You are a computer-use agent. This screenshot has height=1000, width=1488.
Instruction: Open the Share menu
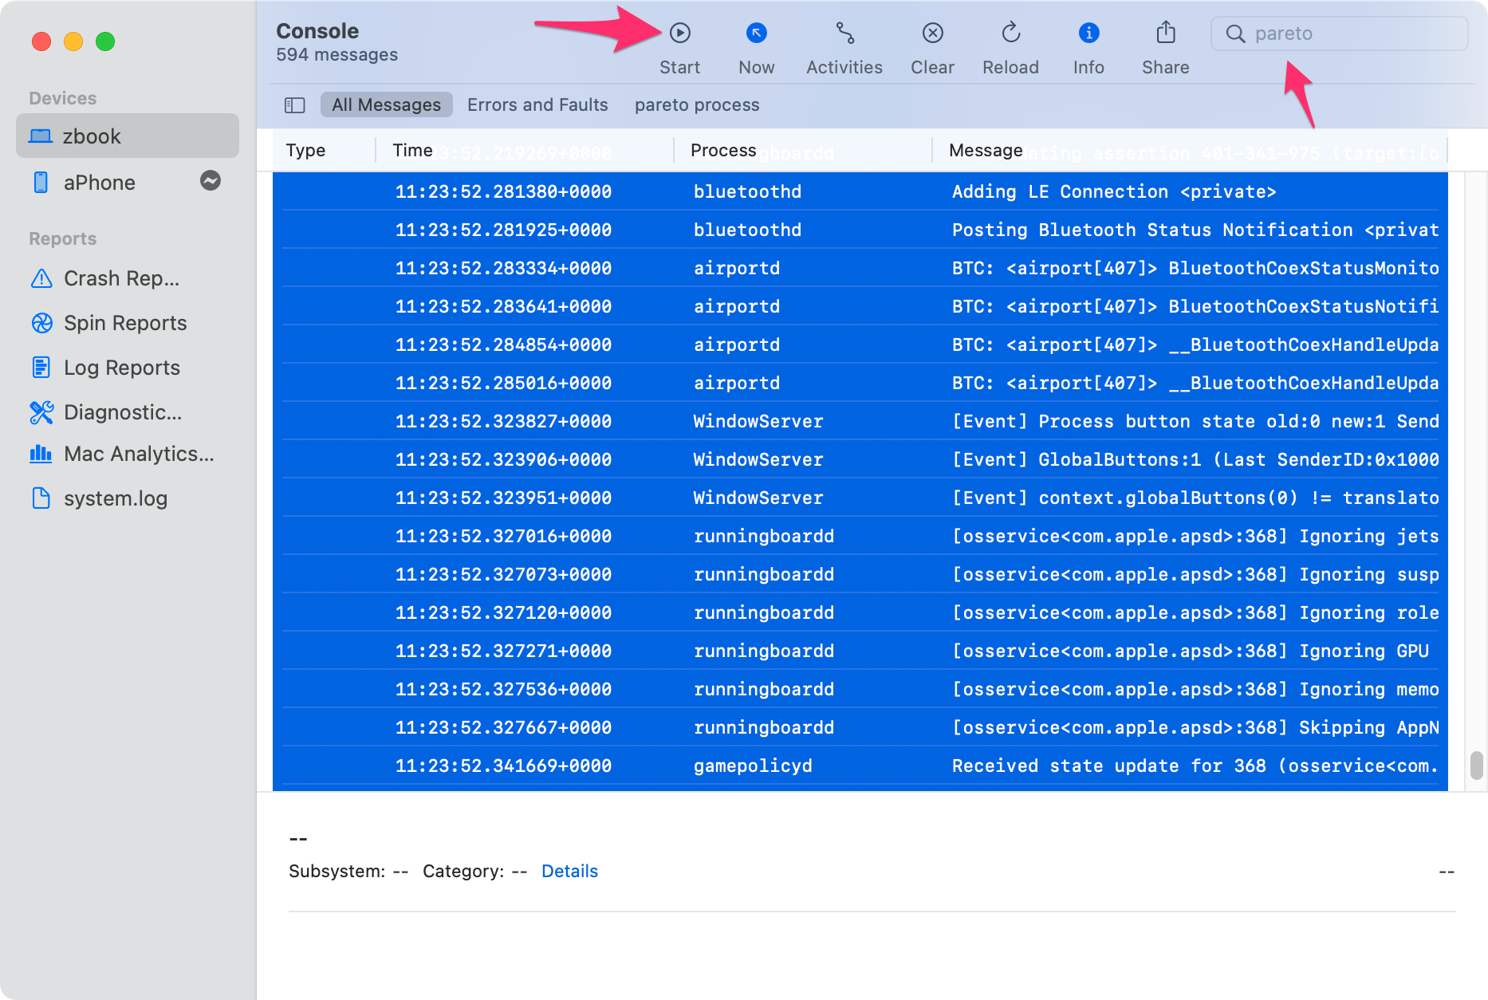[1165, 48]
